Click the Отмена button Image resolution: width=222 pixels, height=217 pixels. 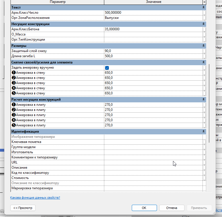(172, 208)
